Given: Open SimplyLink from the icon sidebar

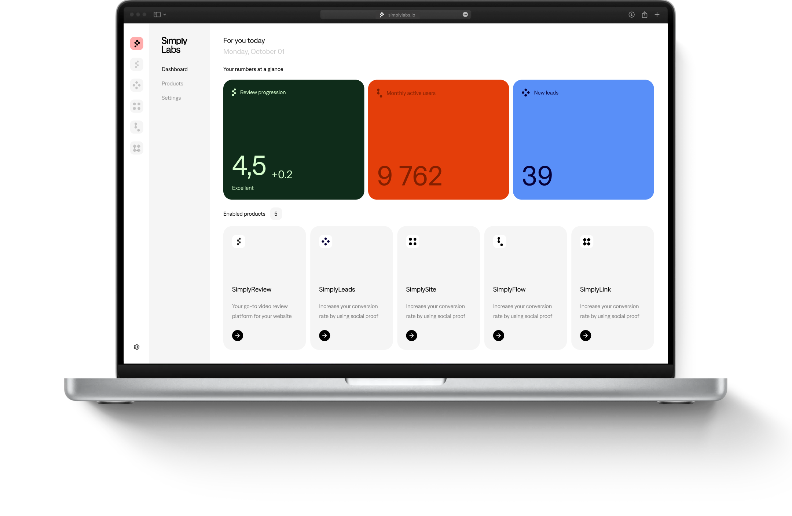Looking at the screenshot, I should pos(137,148).
